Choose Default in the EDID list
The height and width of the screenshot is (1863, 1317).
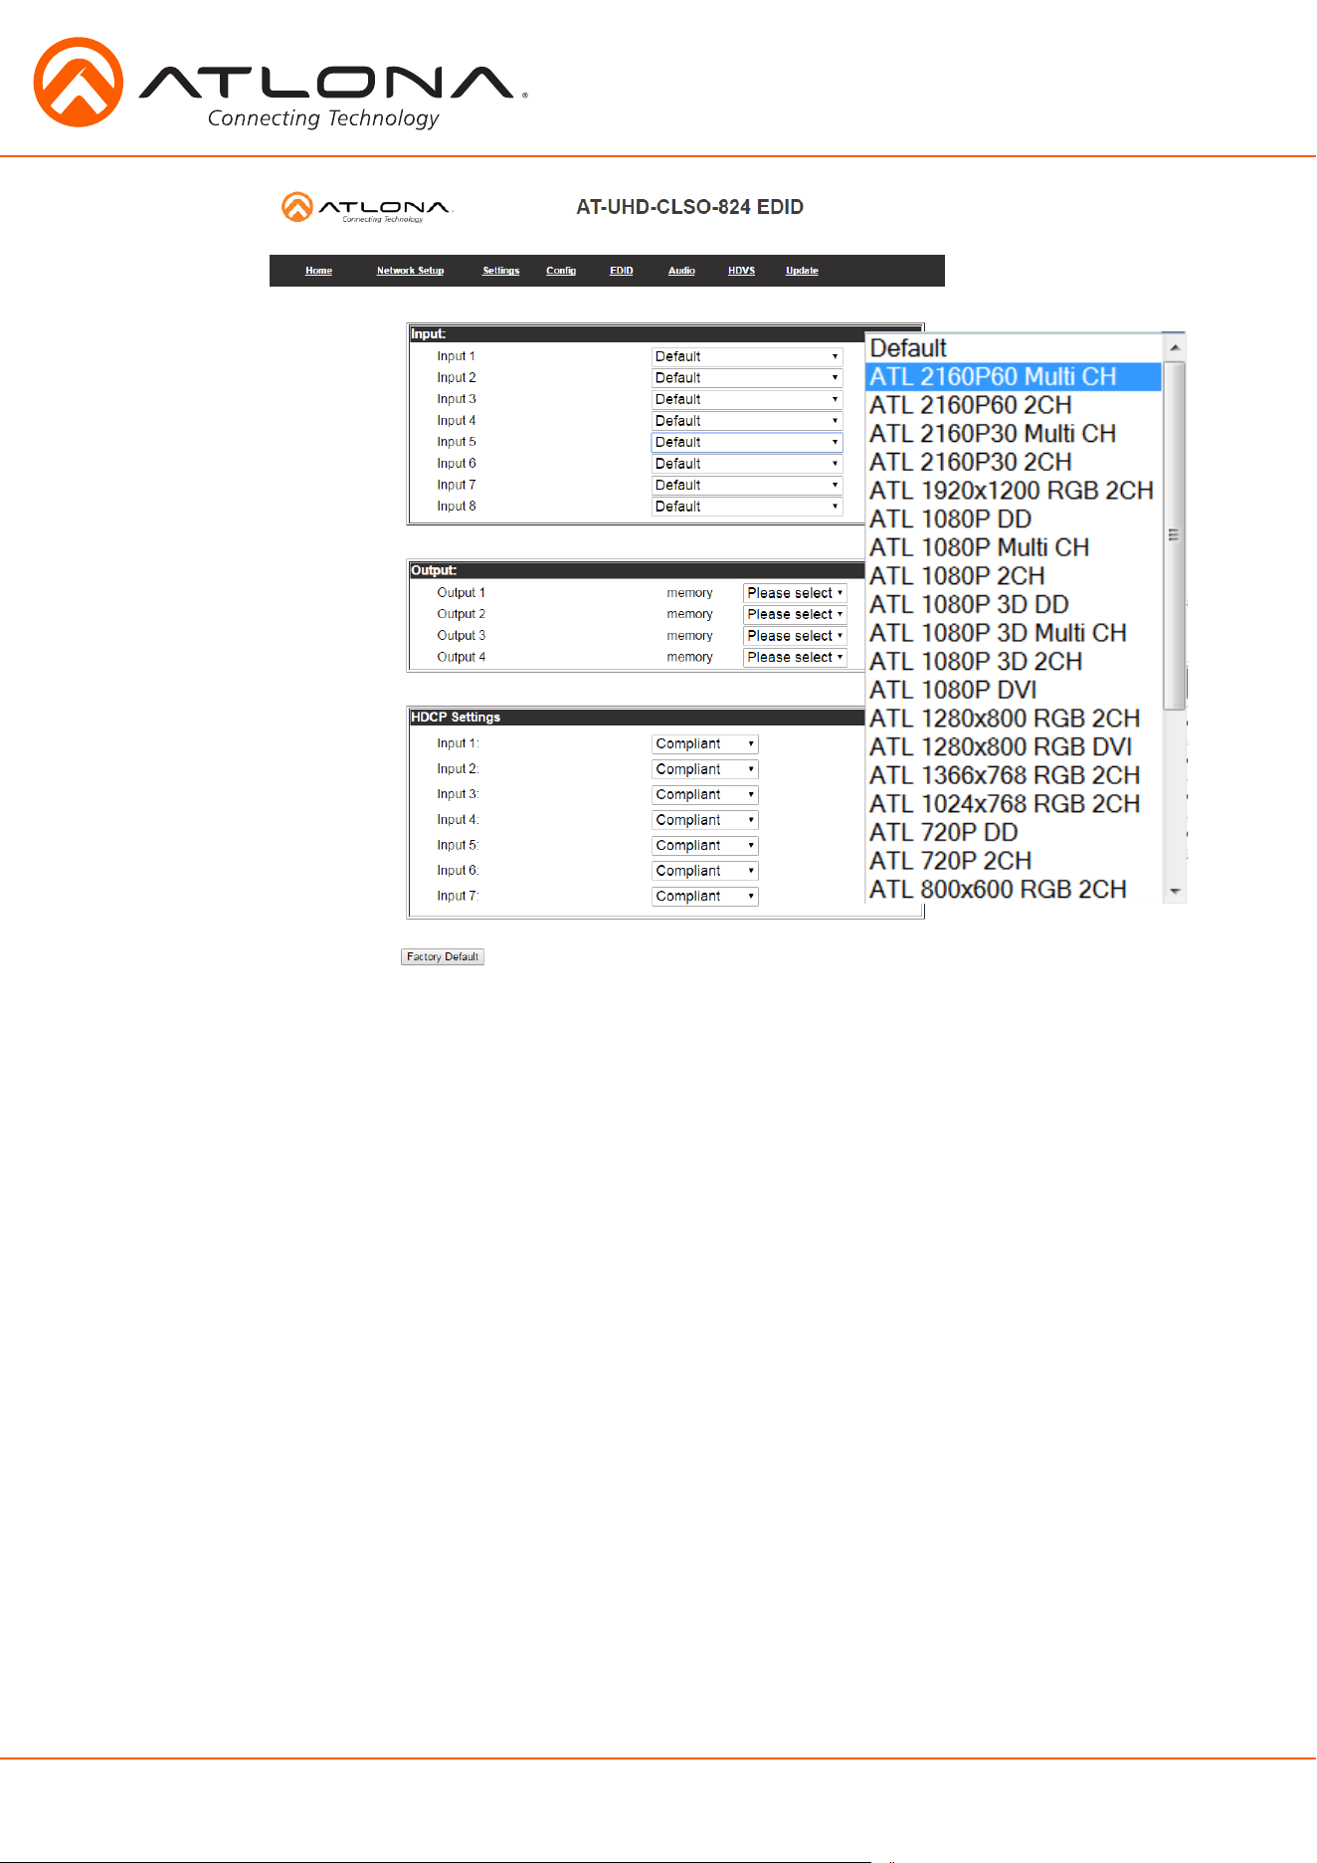(1014, 348)
